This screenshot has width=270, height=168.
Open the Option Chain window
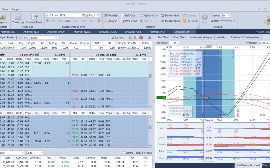[x=149, y=15]
